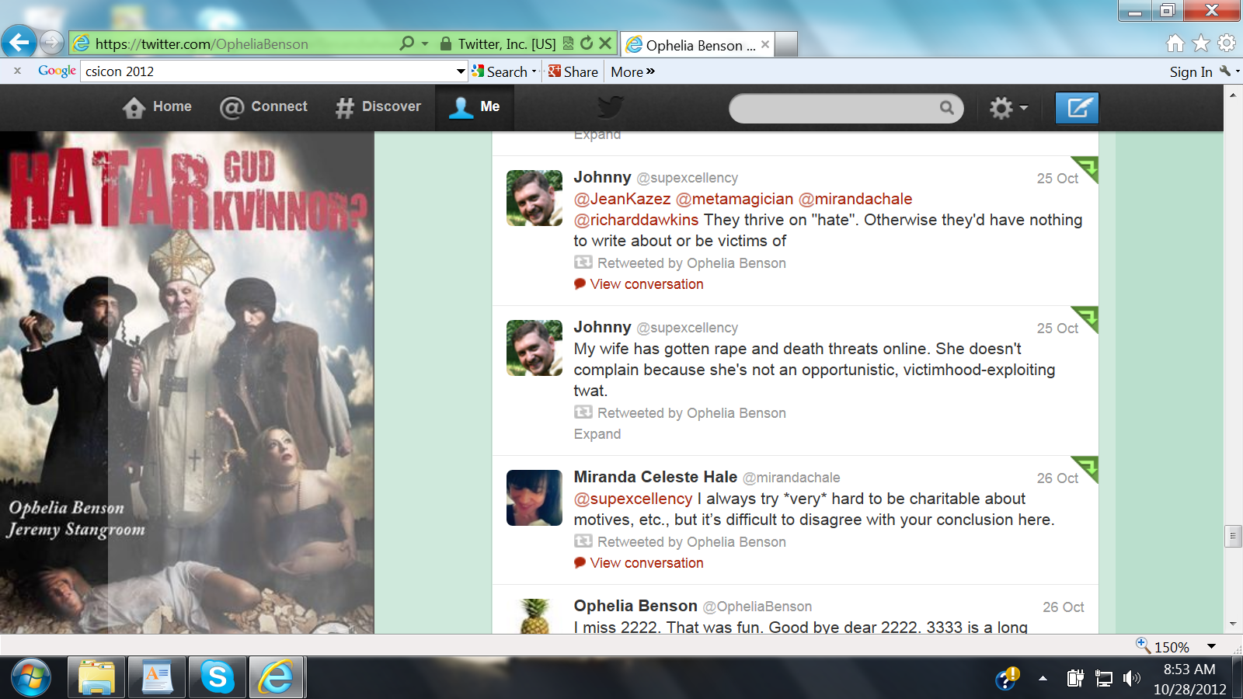Screen dimensions: 1243x699
Task: Open the Connect tab
Action: [x=264, y=107]
